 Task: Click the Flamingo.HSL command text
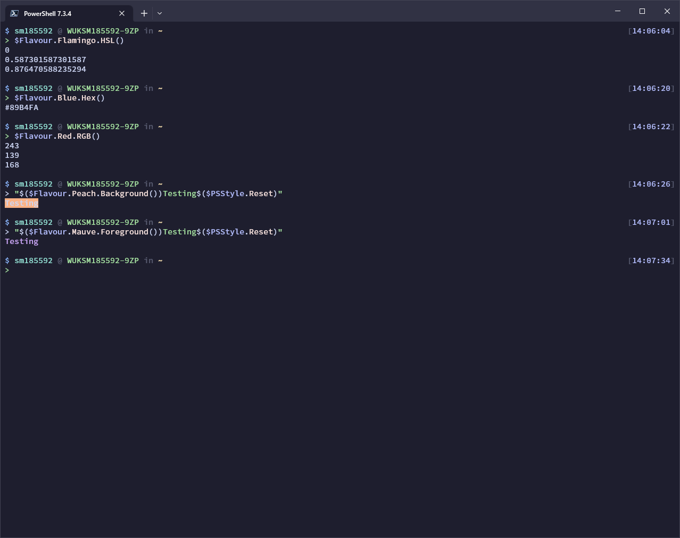tap(69, 40)
